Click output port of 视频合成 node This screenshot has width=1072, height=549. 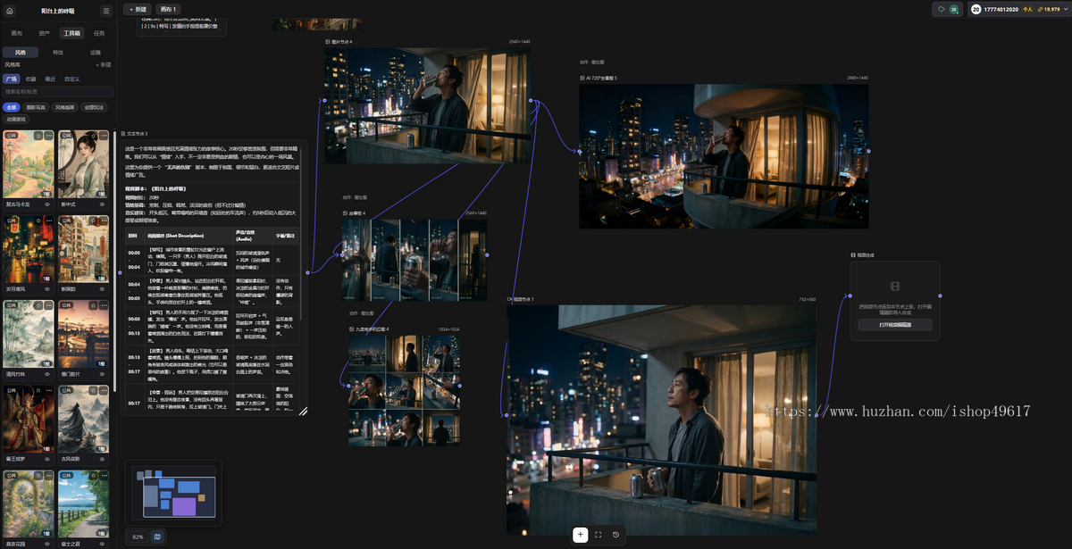940,296
